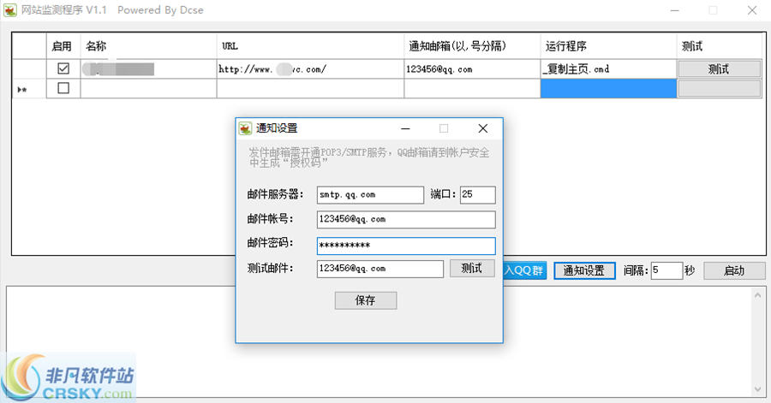Click the log scrollbar up arrow

tap(758, 295)
